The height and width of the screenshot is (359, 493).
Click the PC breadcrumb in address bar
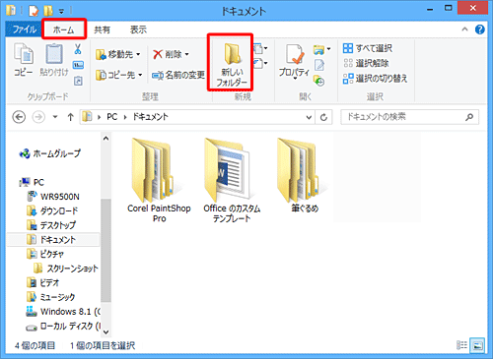(x=111, y=117)
